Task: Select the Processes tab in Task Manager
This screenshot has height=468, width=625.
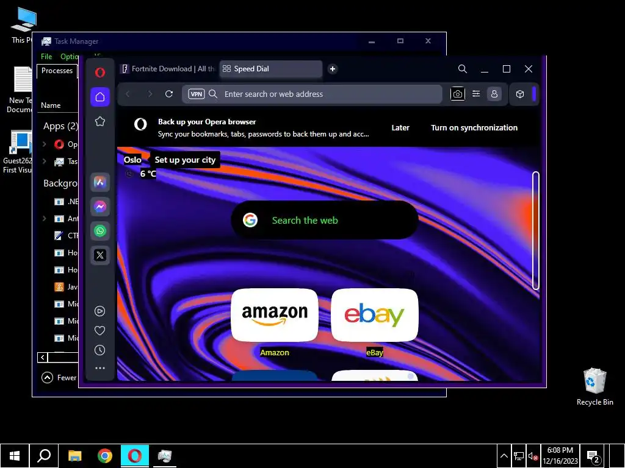Action: 57,71
